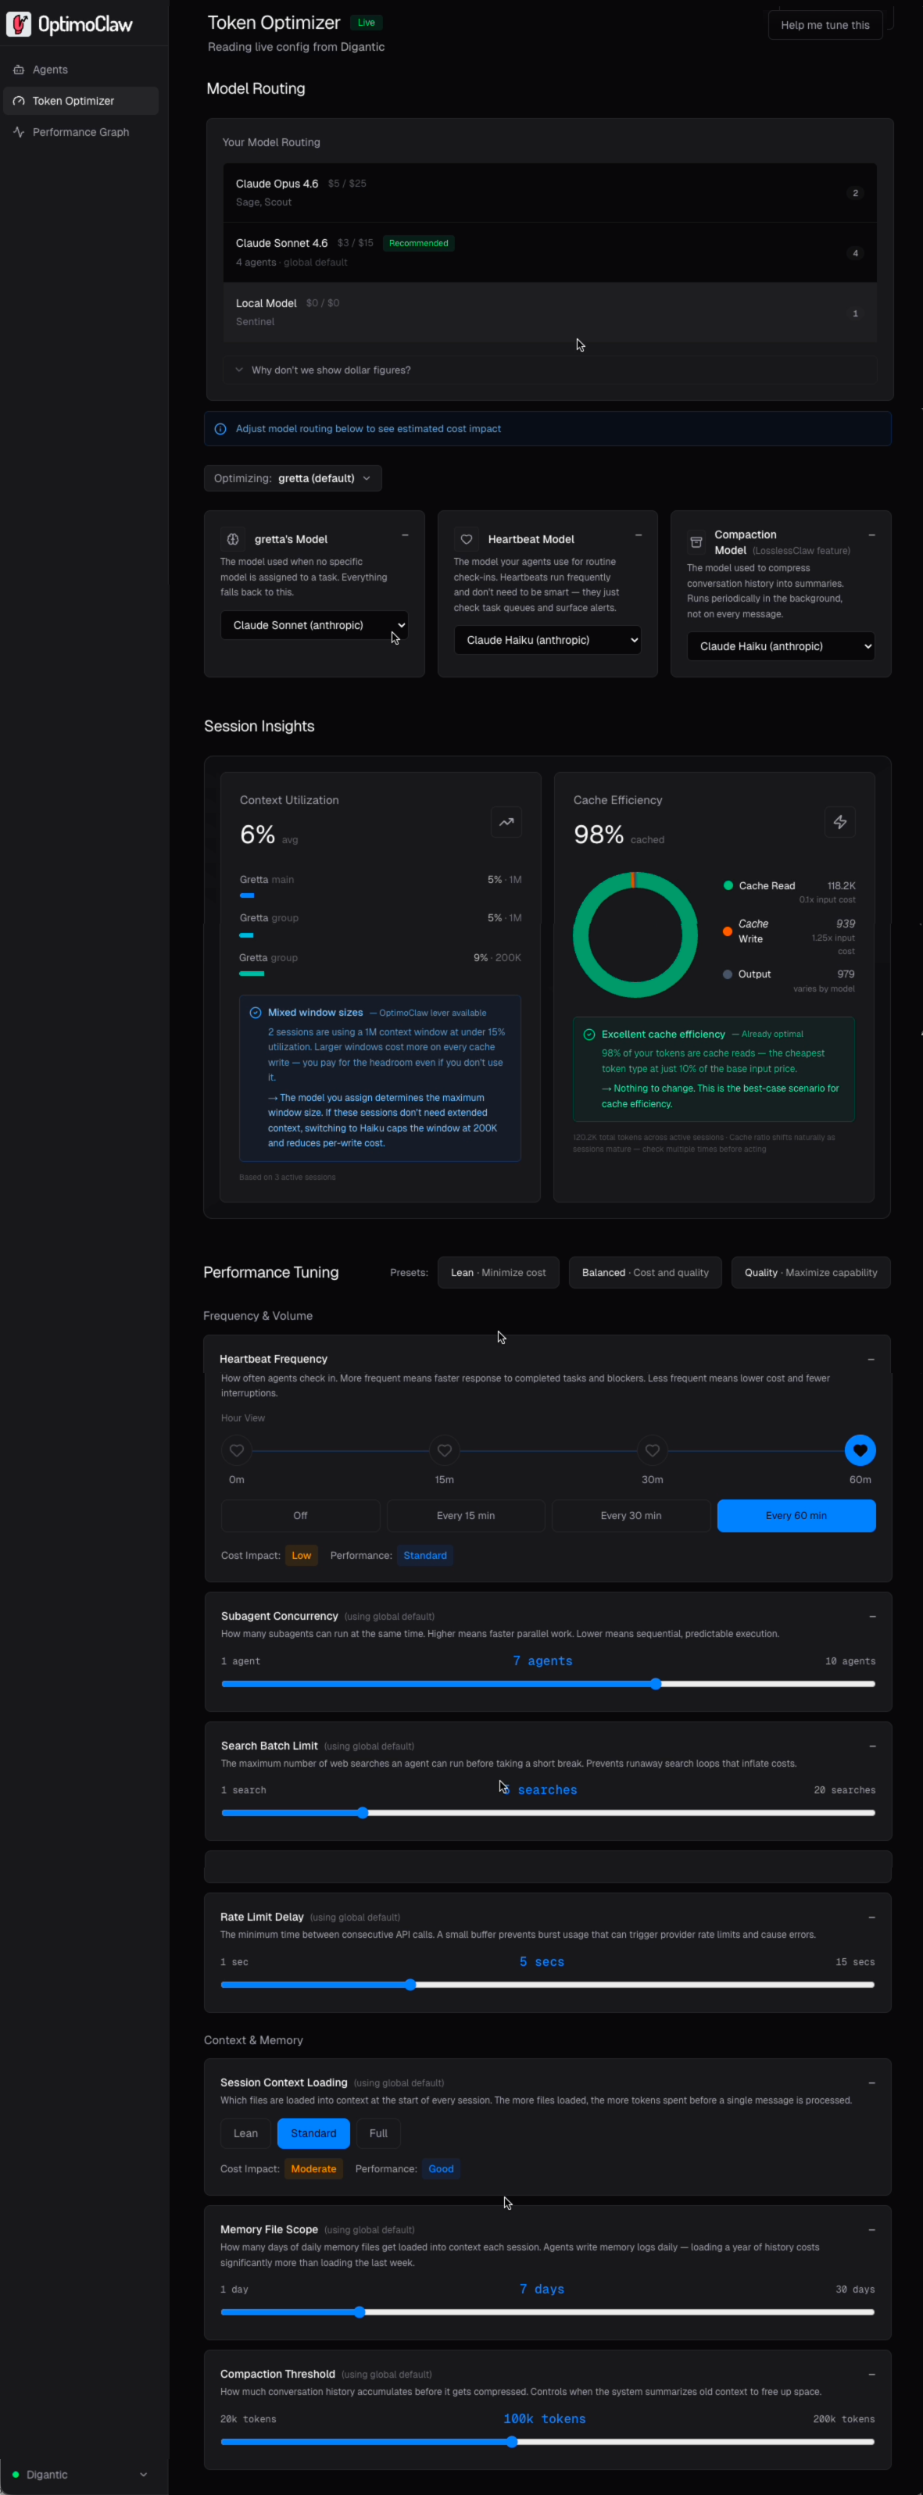
Task: Click the Recommended badge on Sonnet row
Action: [x=418, y=243]
